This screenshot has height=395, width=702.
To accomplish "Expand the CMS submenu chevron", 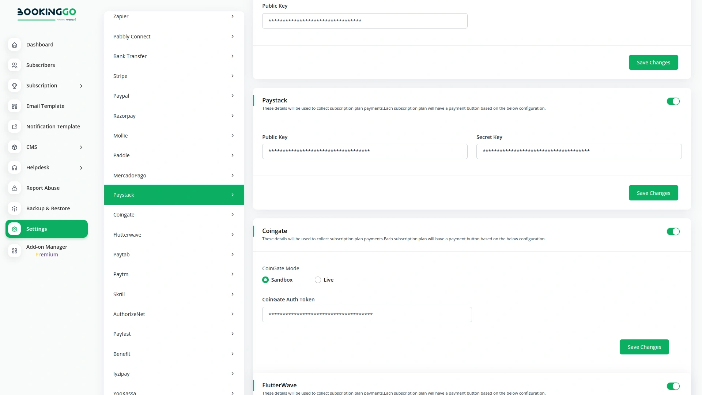I will tap(81, 147).
